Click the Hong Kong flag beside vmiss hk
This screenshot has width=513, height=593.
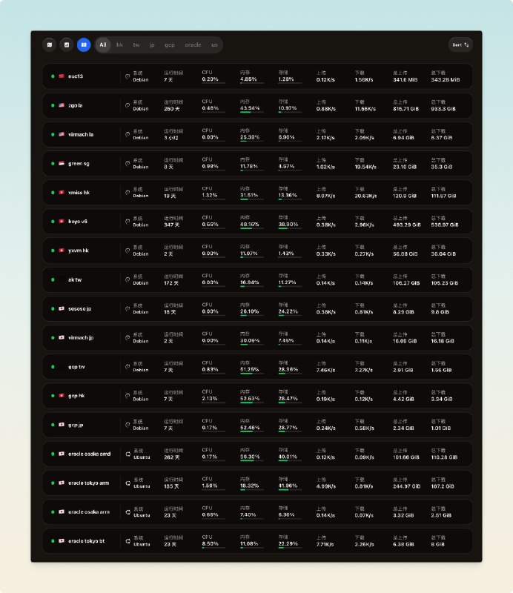point(62,192)
